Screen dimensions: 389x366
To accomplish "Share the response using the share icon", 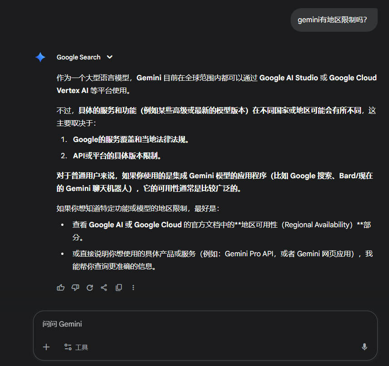I will [x=104, y=288].
